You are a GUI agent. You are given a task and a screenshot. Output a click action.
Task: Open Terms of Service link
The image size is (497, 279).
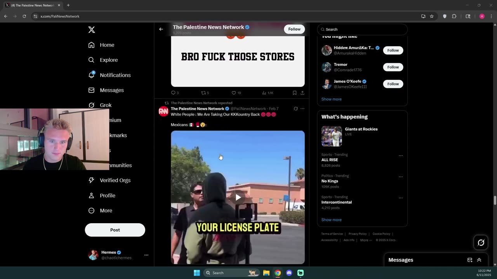[x=332, y=234]
